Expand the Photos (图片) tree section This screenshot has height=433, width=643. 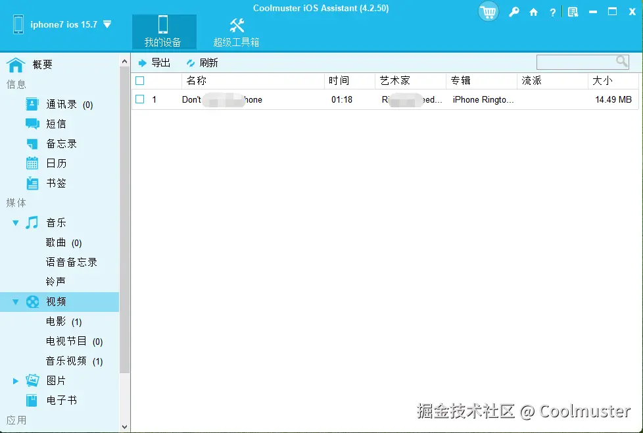pyautogui.click(x=16, y=380)
